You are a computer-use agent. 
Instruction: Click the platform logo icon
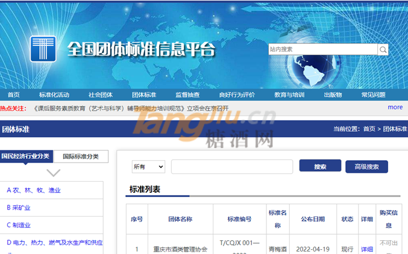pyautogui.click(x=43, y=49)
